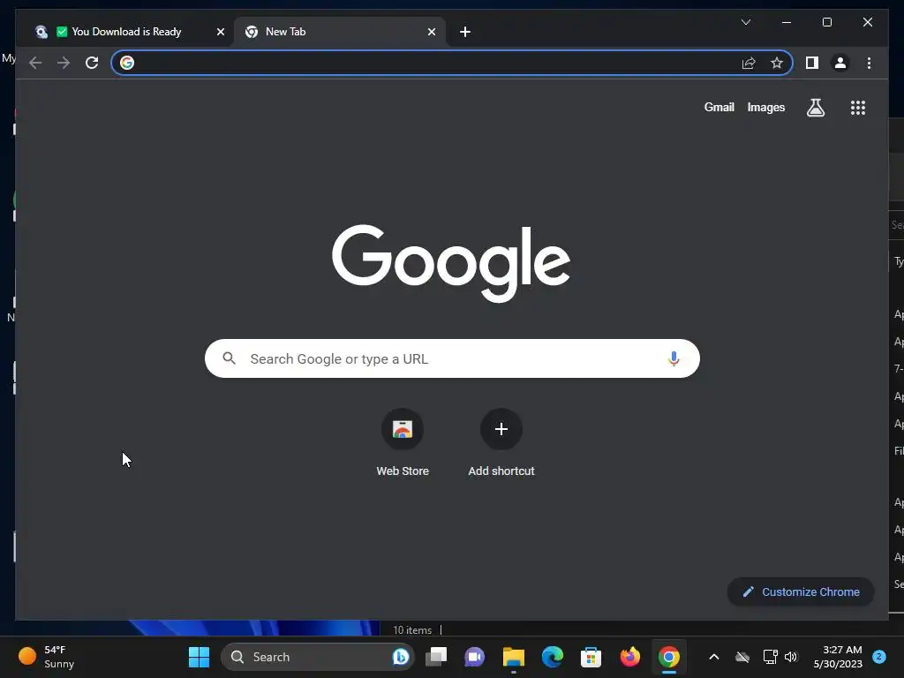The image size is (904, 678).
Task: Close the You Download is Ready tab
Action: coord(220,32)
